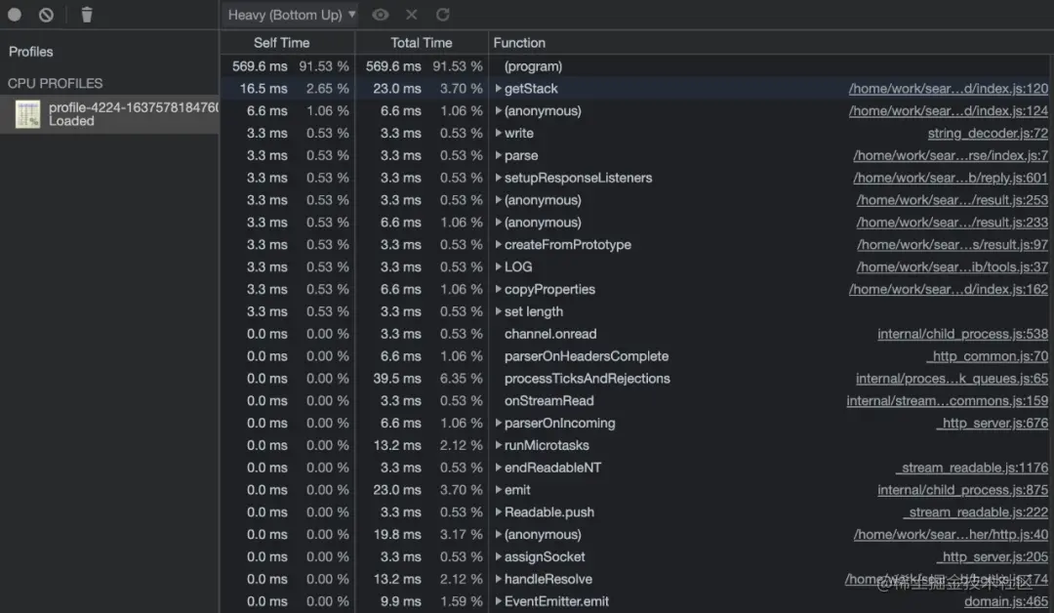Open the k_queues.js:65 source link
The image size is (1054, 613).
click(x=952, y=379)
